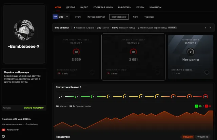Click the 56.1% win percentage value
The height and width of the screenshot is (140, 217).
point(115,28)
